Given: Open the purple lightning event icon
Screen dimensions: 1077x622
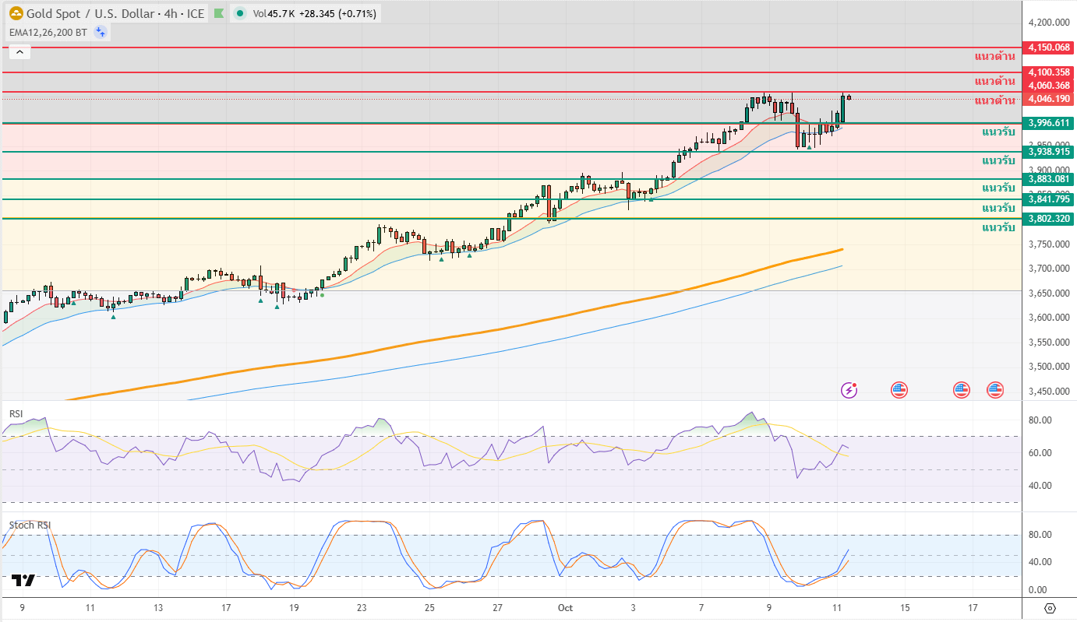Looking at the screenshot, I should [x=849, y=389].
